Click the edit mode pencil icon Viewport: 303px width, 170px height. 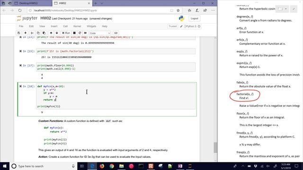coord(181,26)
